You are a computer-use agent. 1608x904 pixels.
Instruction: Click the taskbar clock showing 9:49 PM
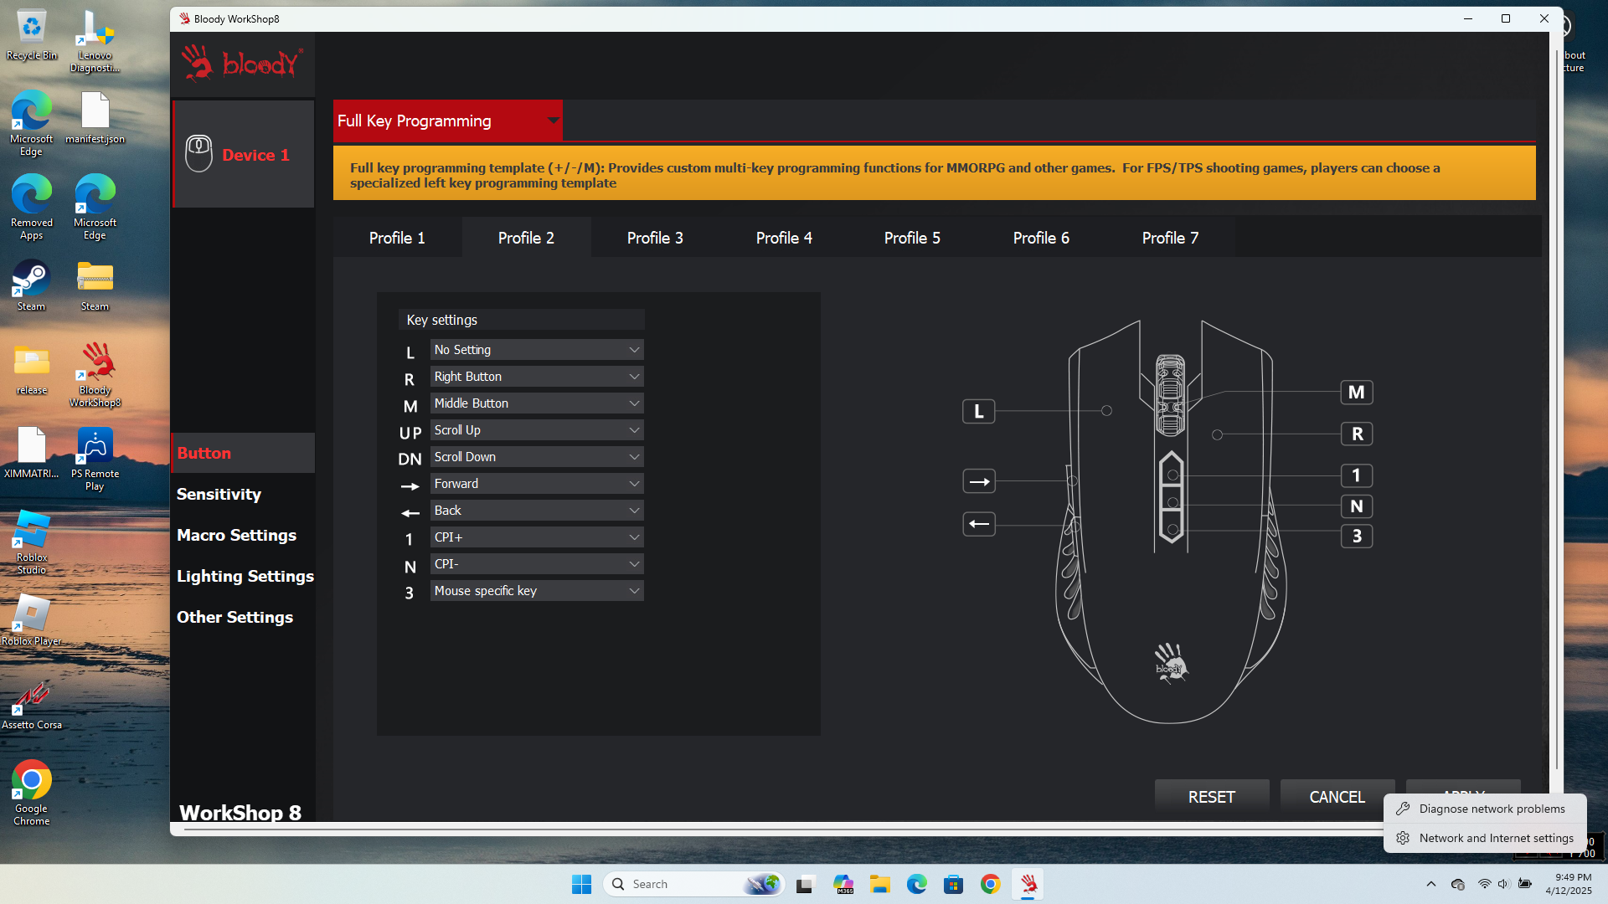pyautogui.click(x=1568, y=884)
